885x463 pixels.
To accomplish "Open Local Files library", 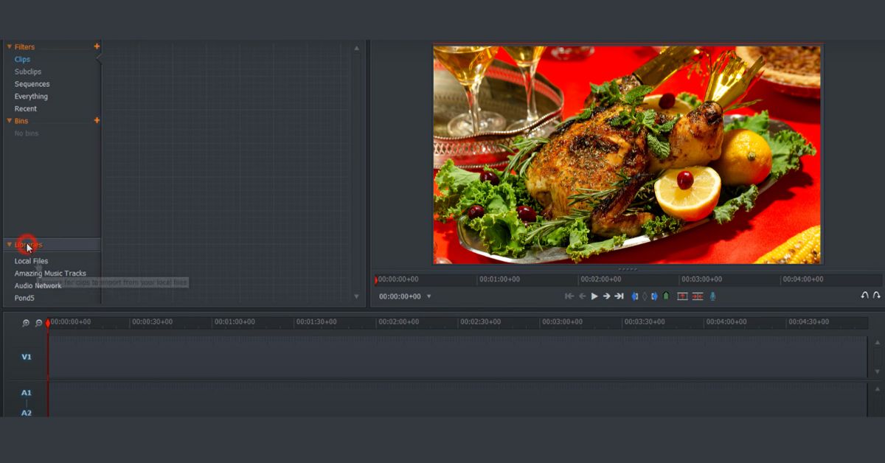I will pos(30,260).
